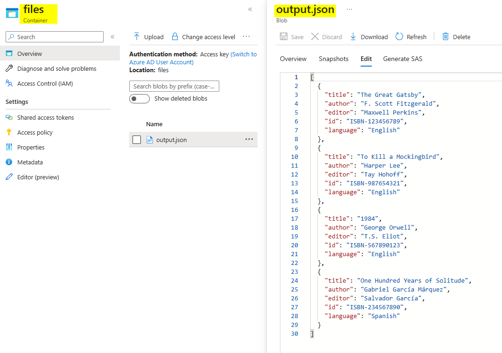
Task: Open Shared access tokens settings
Action: (45, 117)
